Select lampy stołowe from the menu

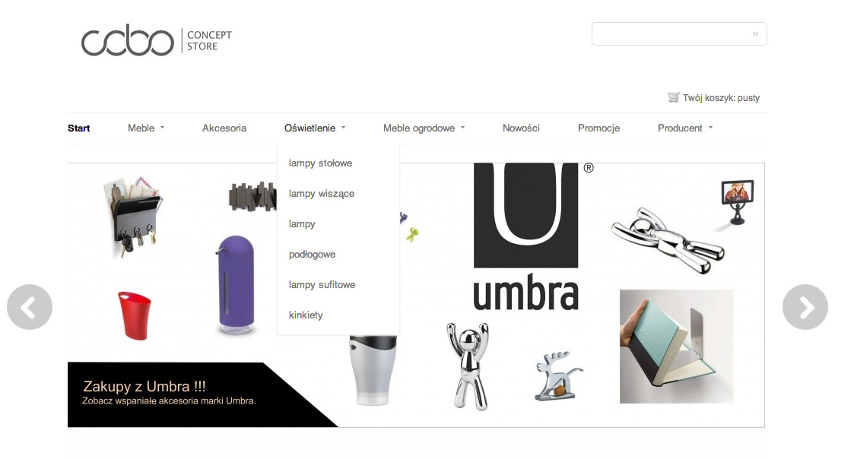320,163
